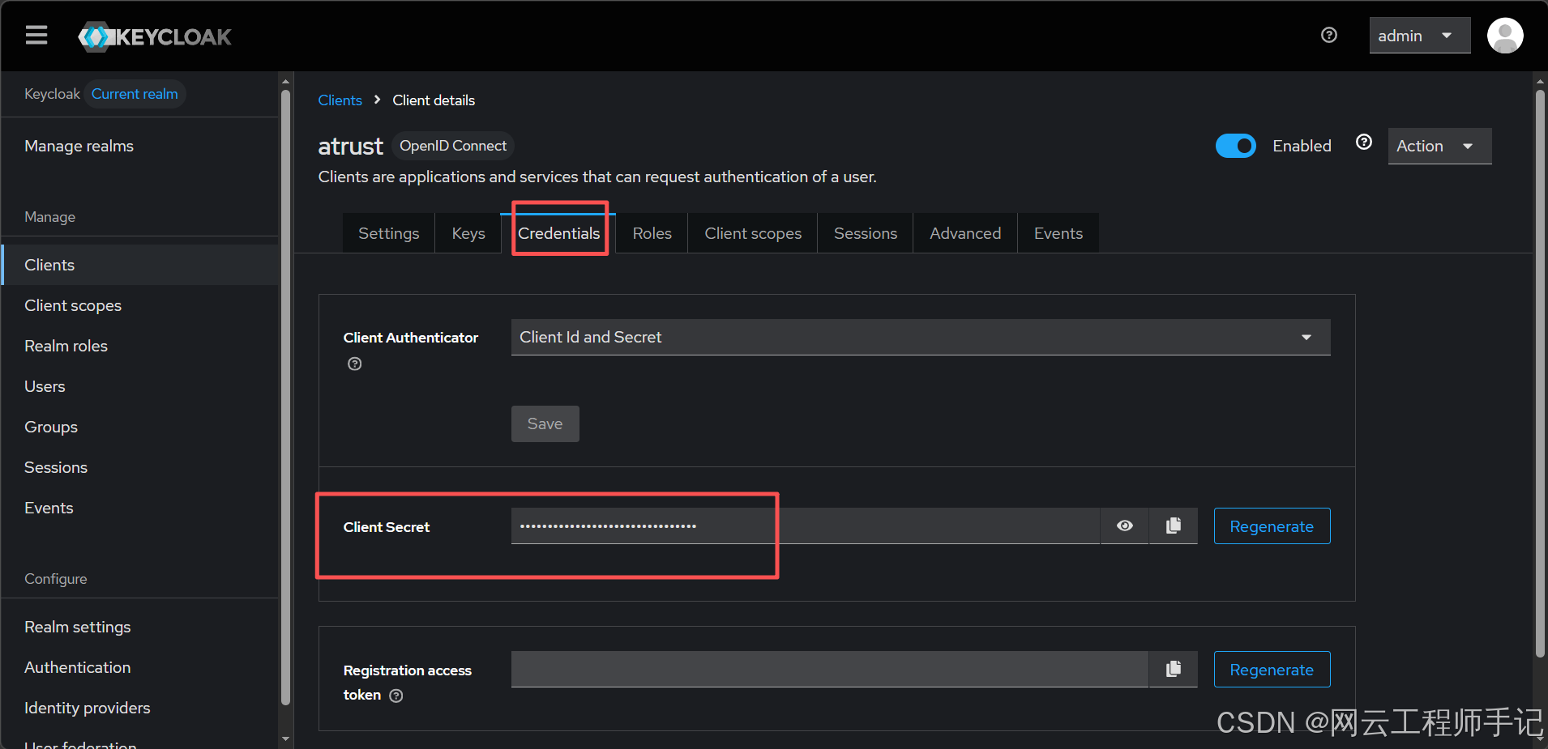The image size is (1548, 749).
Task: Select the Credentials tab
Action: (559, 233)
